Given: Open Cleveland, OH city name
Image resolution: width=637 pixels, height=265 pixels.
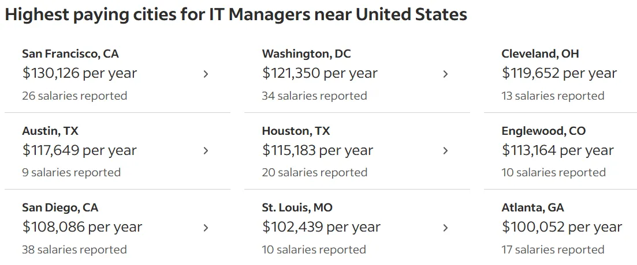Looking at the screenshot, I should (541, 54).
